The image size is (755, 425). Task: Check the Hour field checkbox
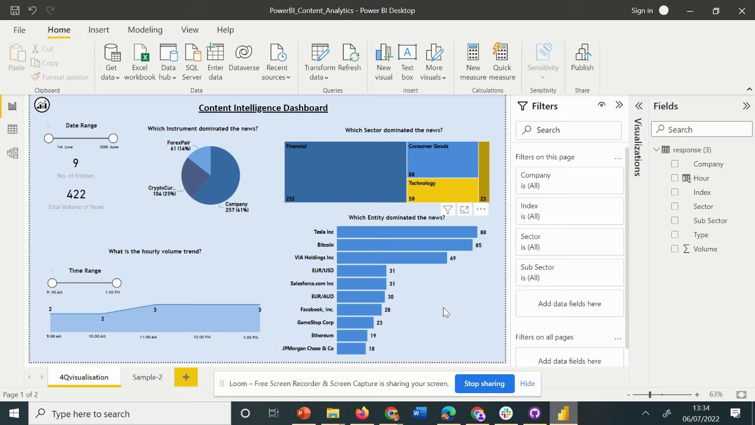click(x=675, y=178)
